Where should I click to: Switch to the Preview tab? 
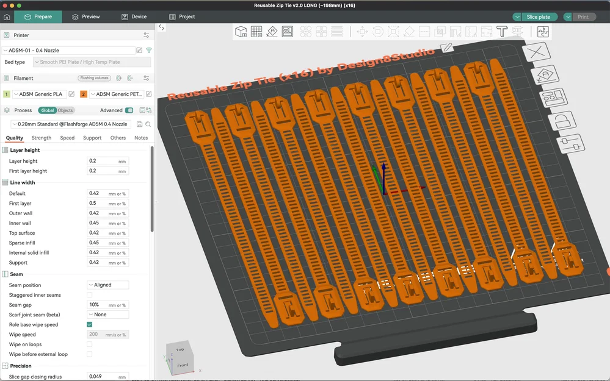[86, 16]
